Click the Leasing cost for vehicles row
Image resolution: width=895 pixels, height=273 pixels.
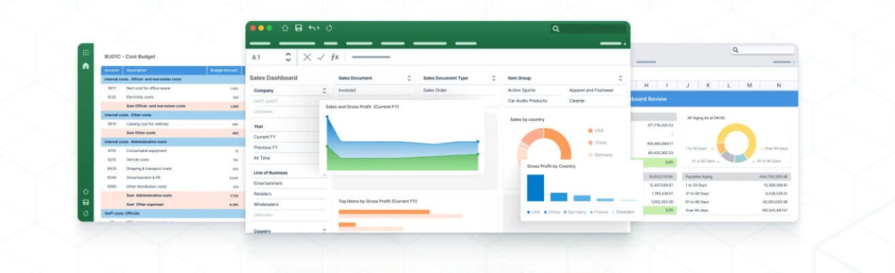pyautogui.click(x=171, y=124)
